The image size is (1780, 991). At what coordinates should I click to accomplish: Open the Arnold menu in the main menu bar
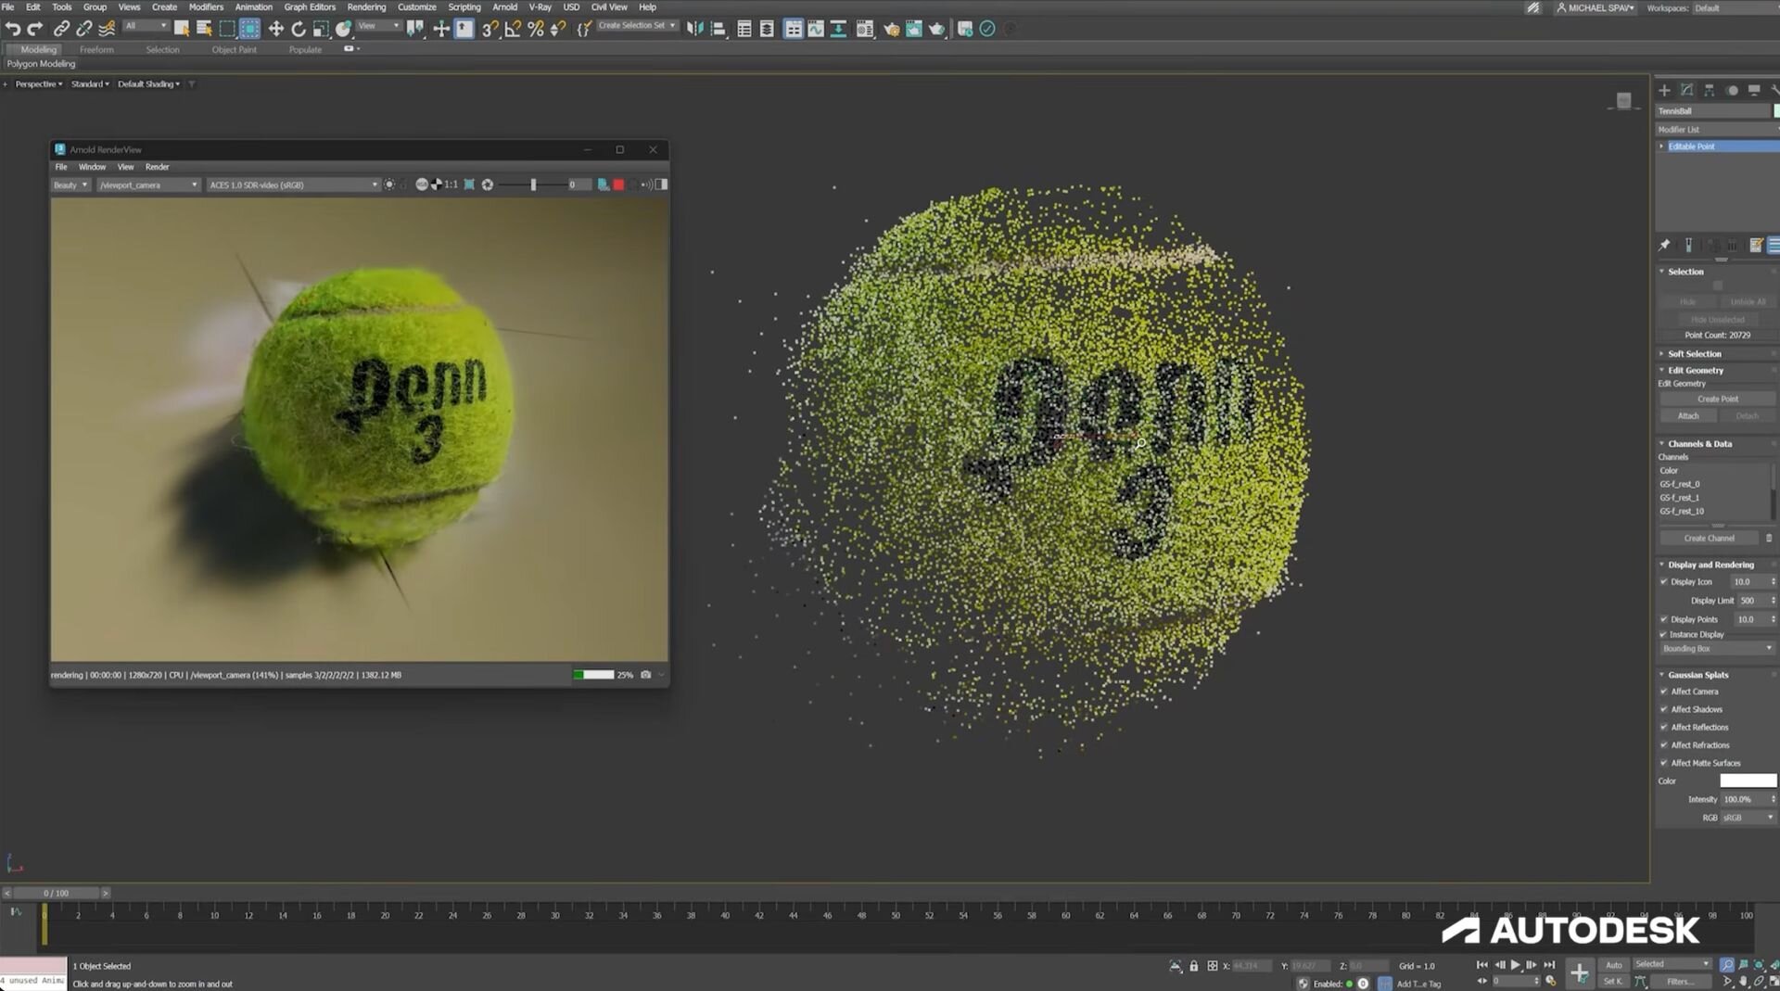coord(504,7)
